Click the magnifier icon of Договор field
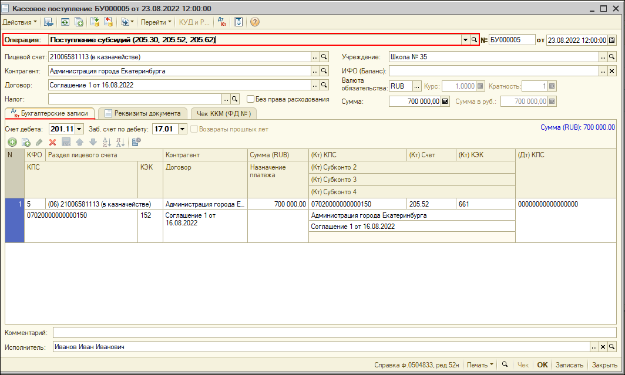Viewport: 625px width, 375px height. (324, 85)
